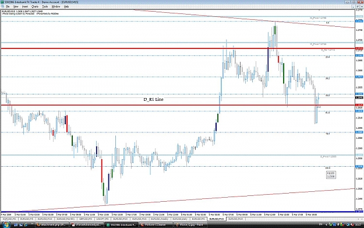
Task: Switch to the USDJPY,M5 chart tab
Action: pos(103,219)
